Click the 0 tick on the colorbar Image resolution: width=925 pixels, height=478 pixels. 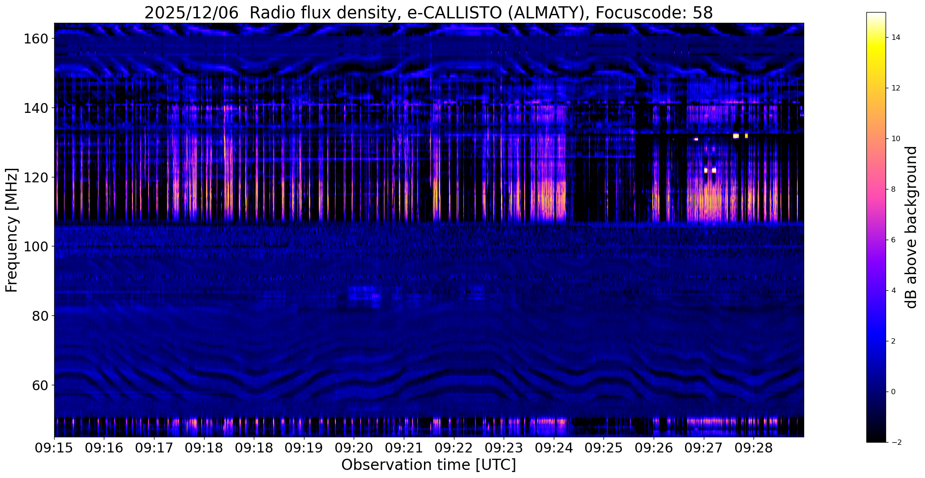point(893,392)
